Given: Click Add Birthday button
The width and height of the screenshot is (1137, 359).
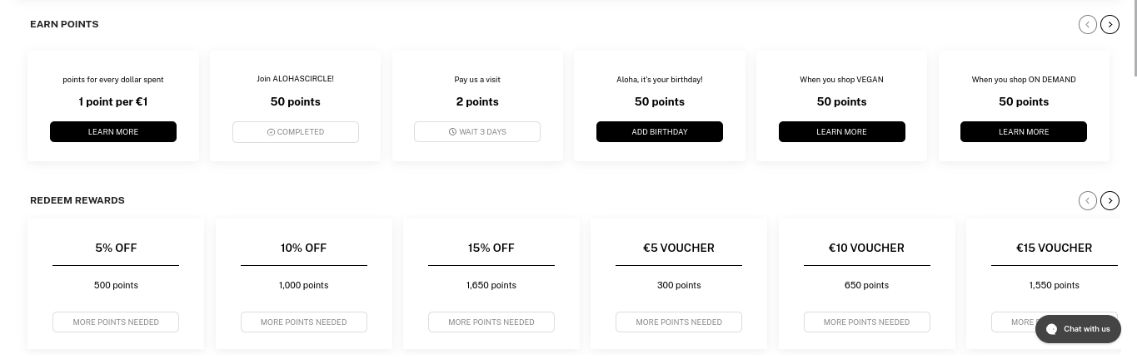Looking at the screenshot, I should 660,132.
